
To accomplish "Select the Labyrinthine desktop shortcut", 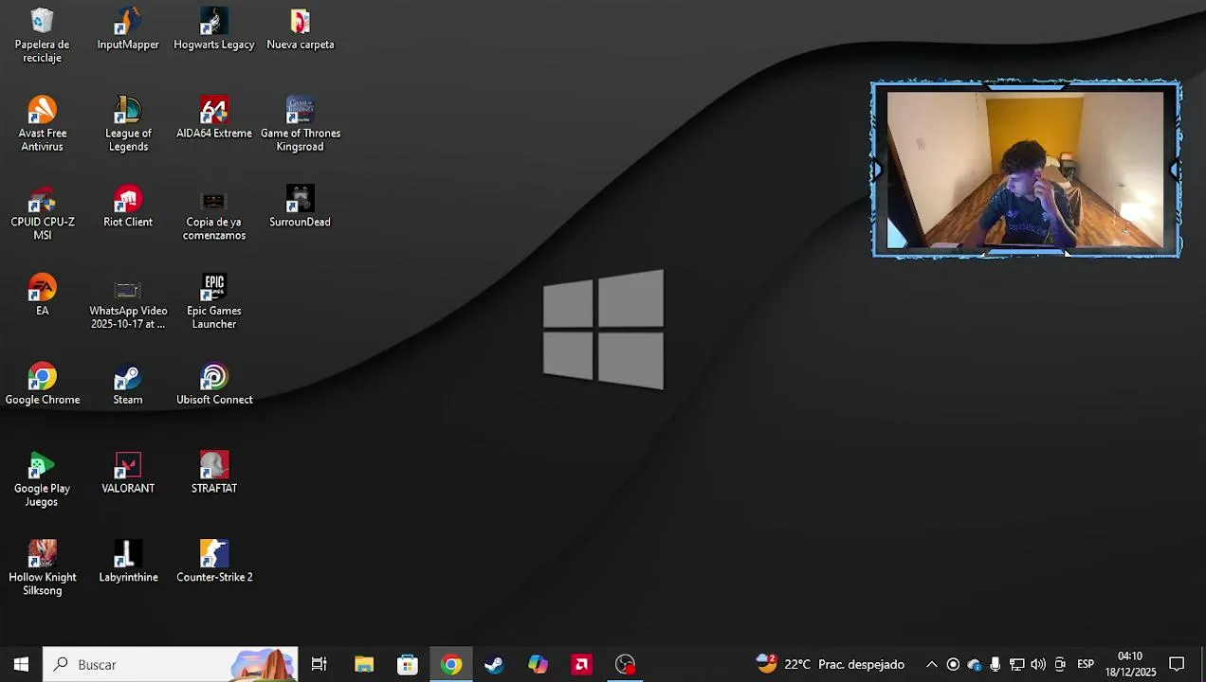I will pos(128,562).
